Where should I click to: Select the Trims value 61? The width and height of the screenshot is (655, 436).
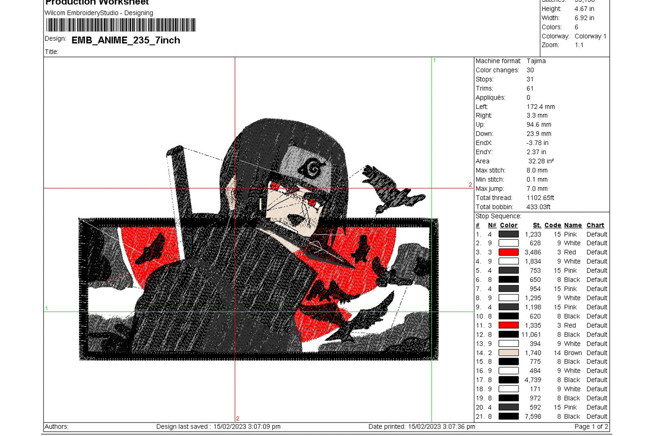[x=530, y=89]
